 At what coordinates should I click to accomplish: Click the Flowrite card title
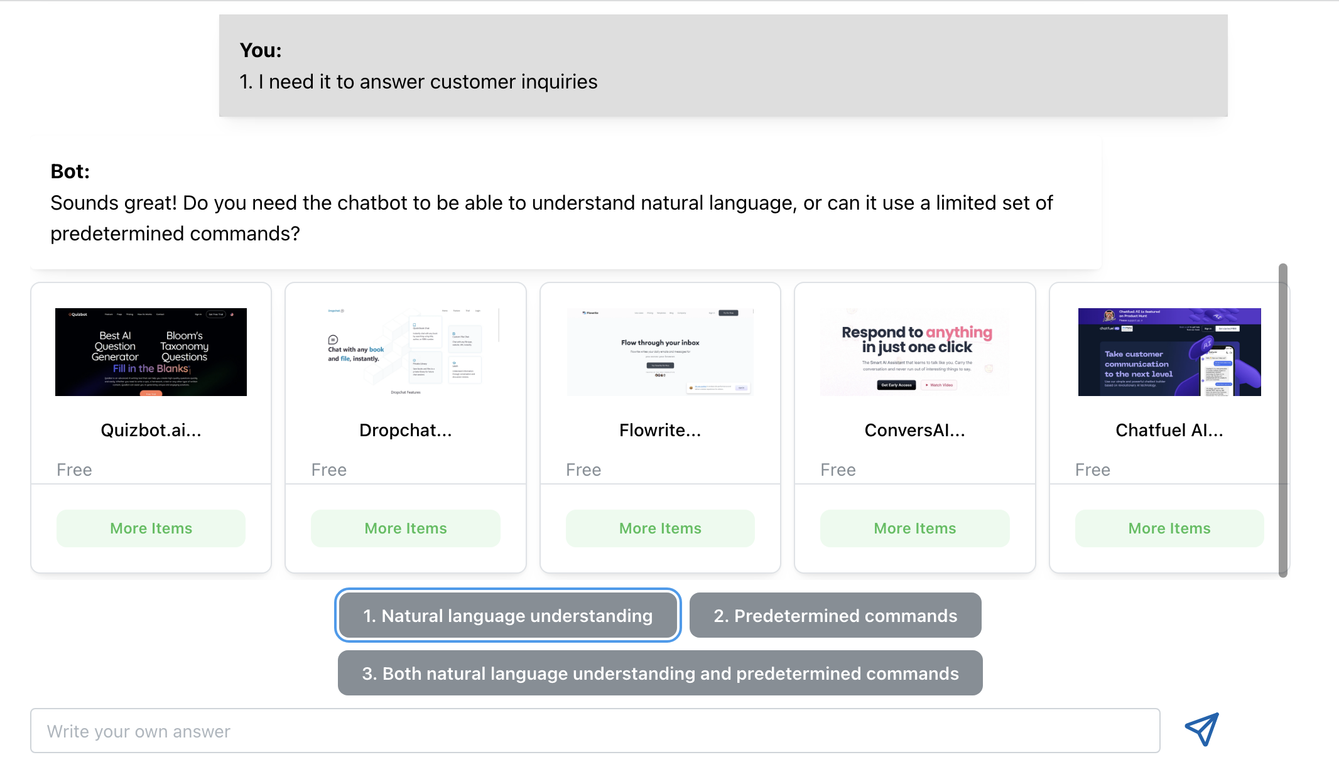coord(660,431)
